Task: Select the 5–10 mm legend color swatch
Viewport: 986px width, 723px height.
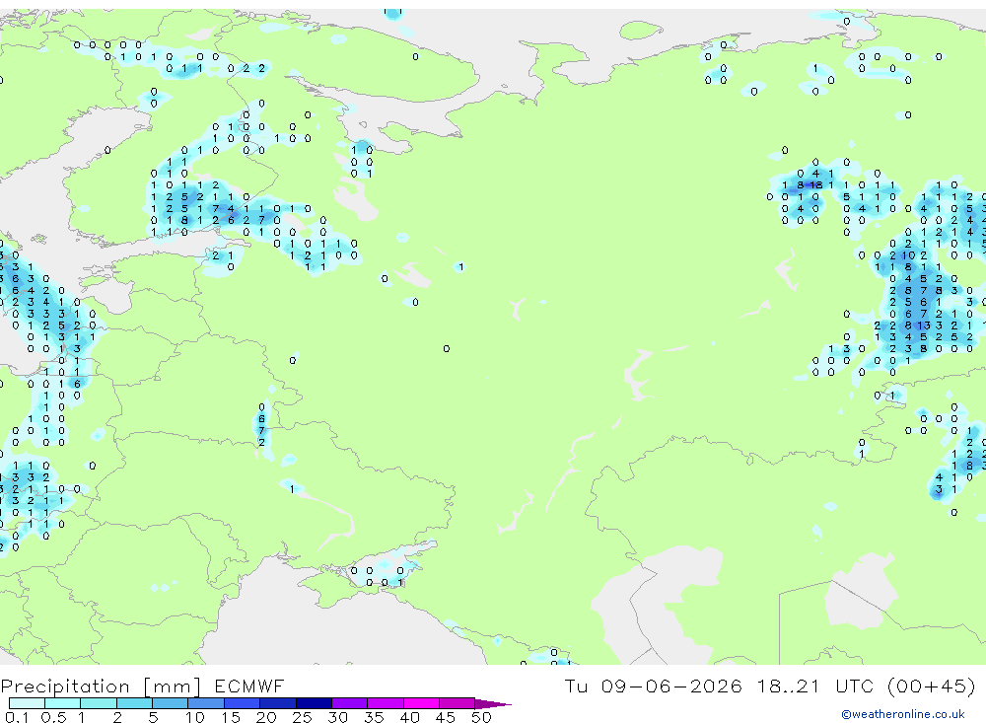Action: (171, 703)
